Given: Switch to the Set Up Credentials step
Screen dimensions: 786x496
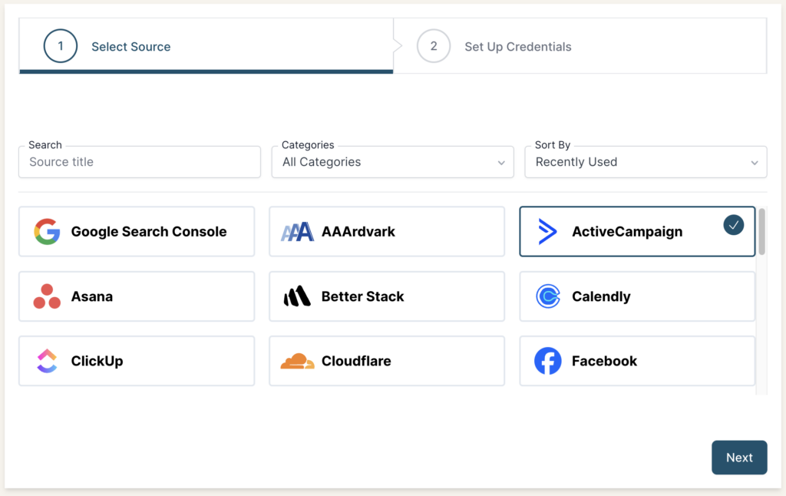Looking at the screenshot, I should click(x=517, y=46).
